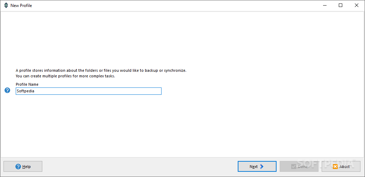Image resolution: width=365 pixels, height=177 pixels.
Task: Click the blue arrow icon on Next button
Action: [262, 167]
